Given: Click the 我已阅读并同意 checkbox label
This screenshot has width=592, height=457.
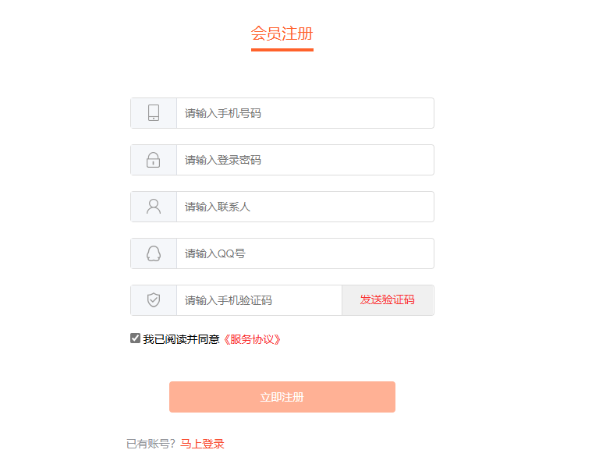Looking at the screenshot, I should point(181,339).
